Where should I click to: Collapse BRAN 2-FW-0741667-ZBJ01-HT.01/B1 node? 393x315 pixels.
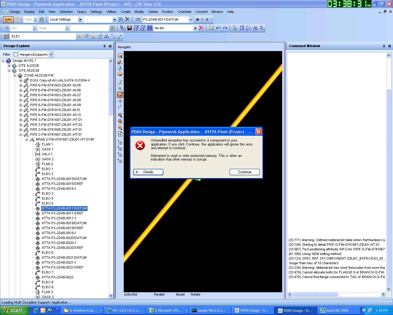(x=26, y=139)
